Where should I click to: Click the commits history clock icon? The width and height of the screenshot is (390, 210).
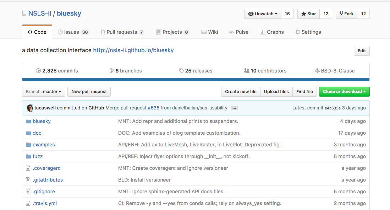38,71
